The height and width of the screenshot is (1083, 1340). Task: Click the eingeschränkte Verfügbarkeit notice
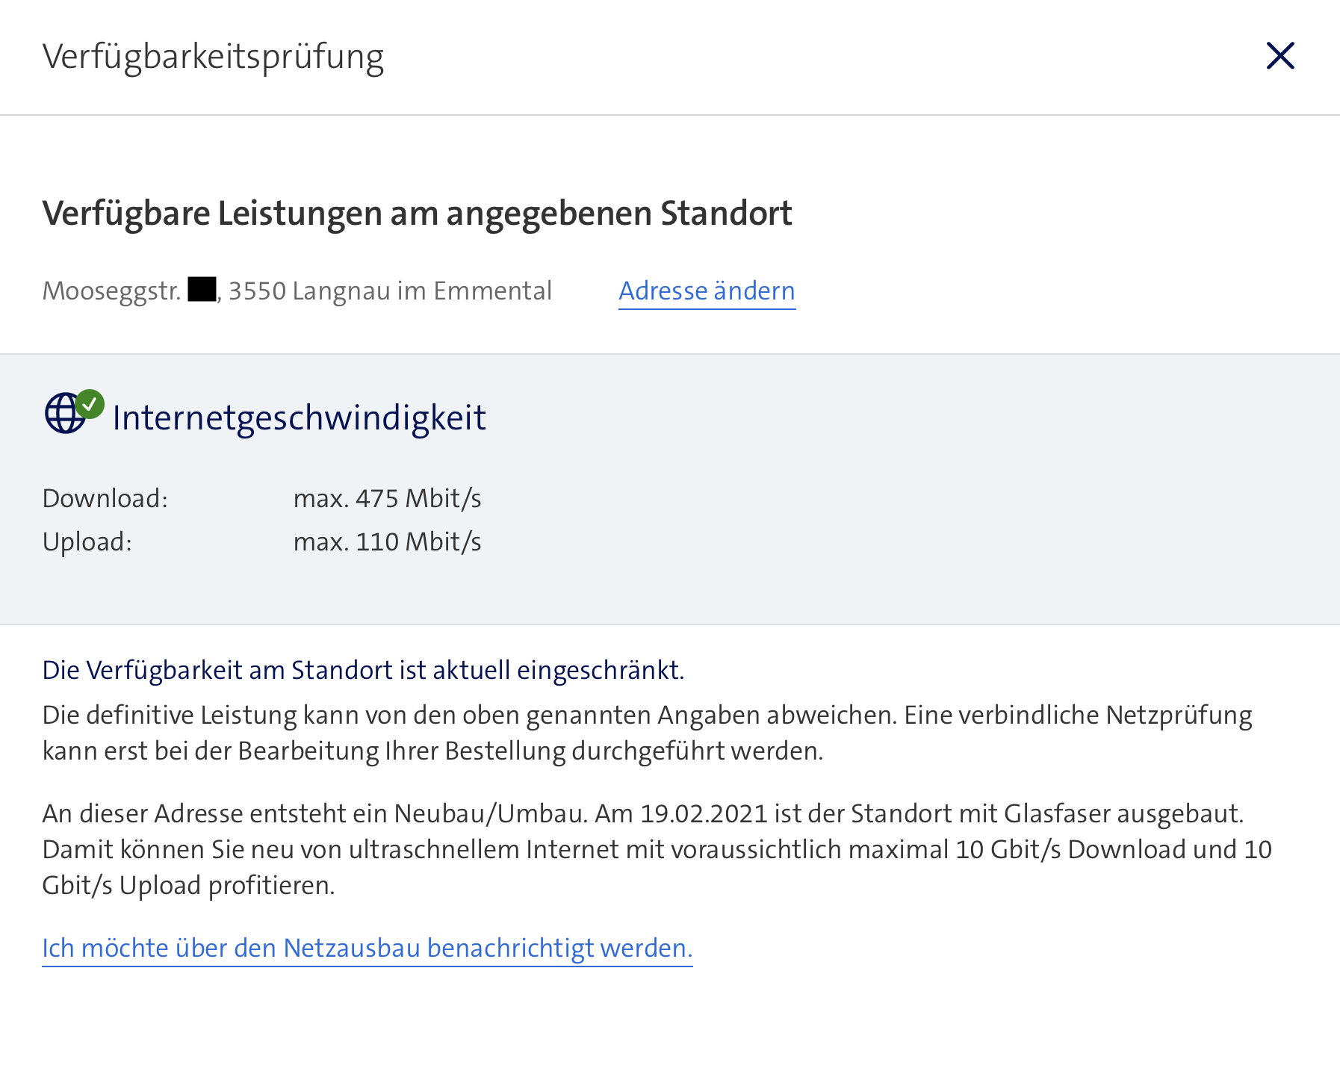(364, 670)
